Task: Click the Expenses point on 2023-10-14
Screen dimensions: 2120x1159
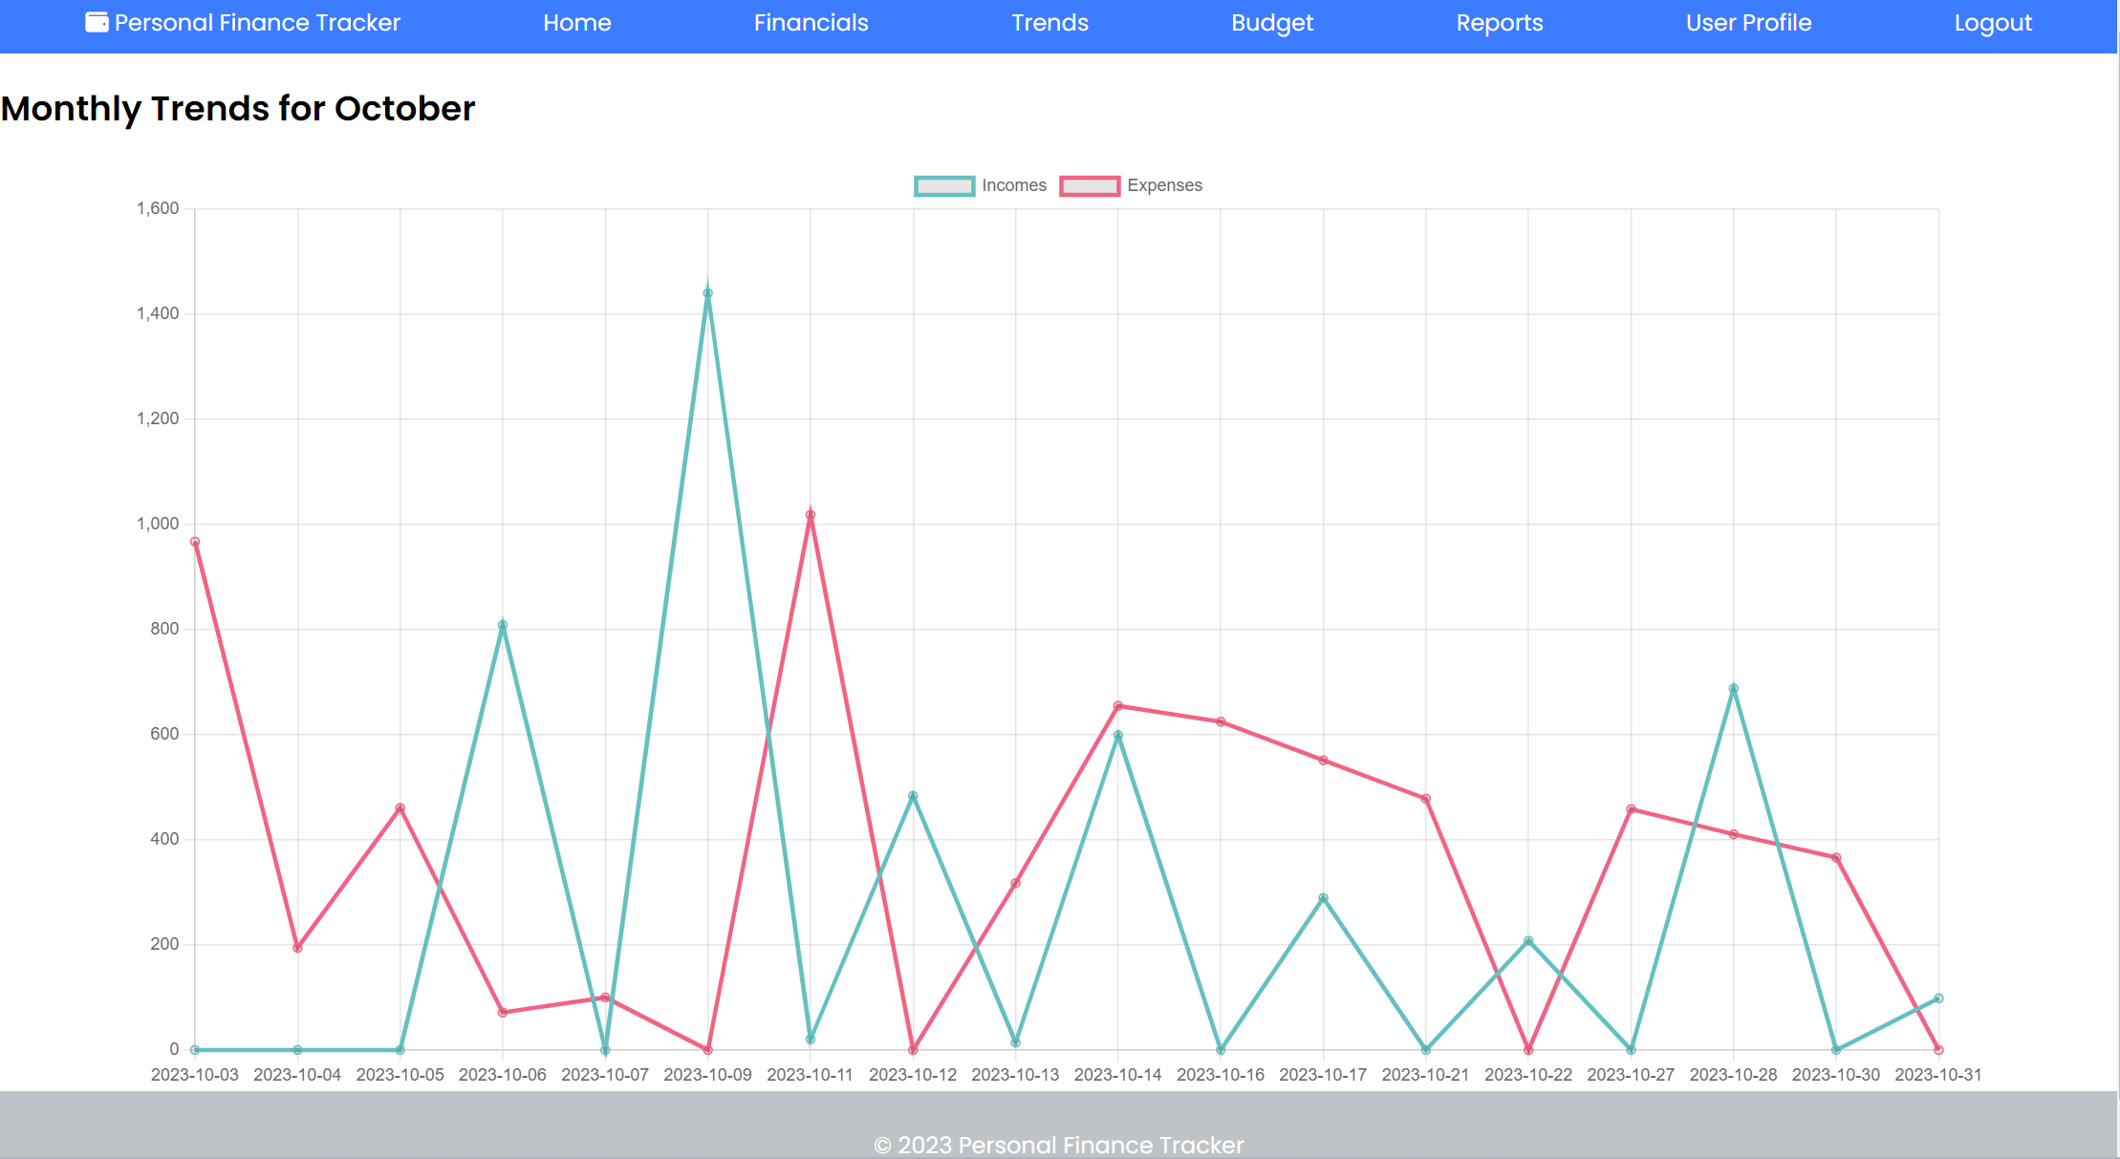Action: 1118,706
